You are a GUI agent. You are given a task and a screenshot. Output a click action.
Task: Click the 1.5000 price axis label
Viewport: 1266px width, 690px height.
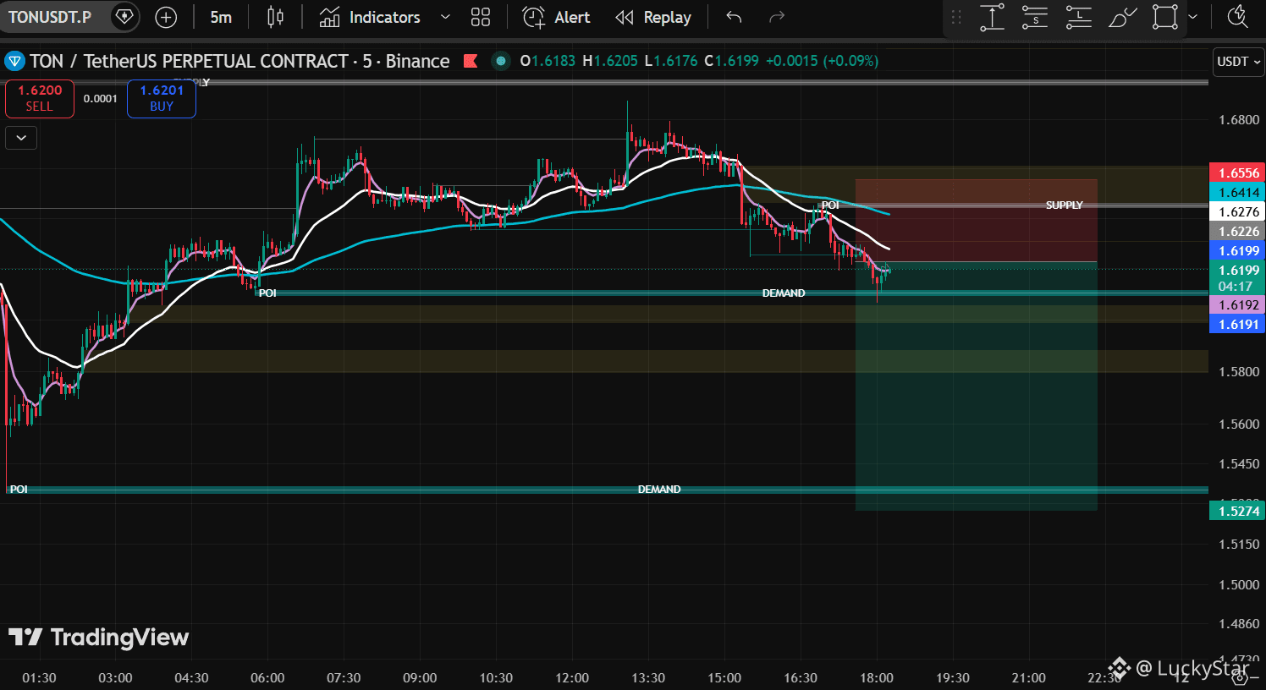(x=1239, y=584)
